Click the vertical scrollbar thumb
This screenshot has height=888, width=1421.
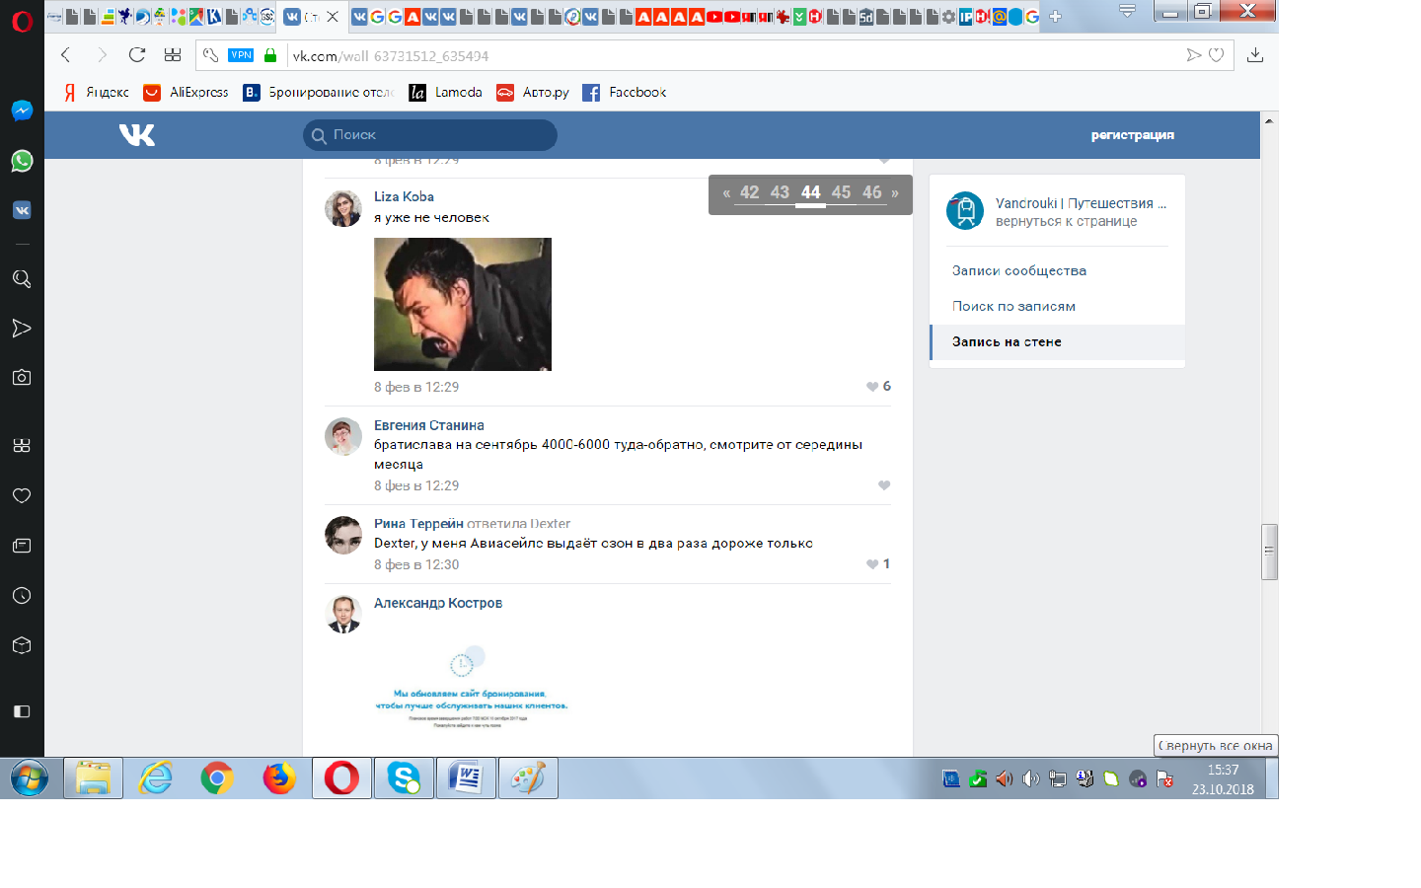pos(1269,552)
